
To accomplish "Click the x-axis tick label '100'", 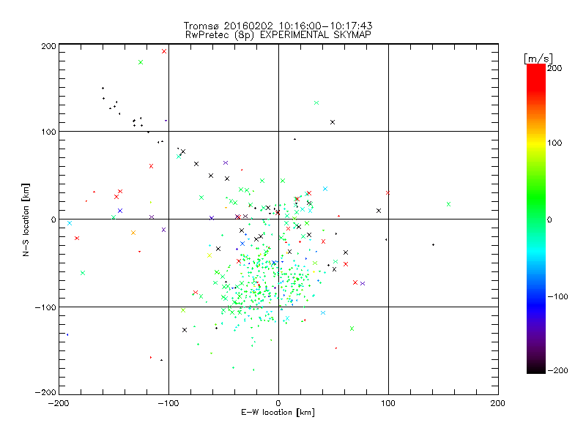I will [x=388, y=403].
